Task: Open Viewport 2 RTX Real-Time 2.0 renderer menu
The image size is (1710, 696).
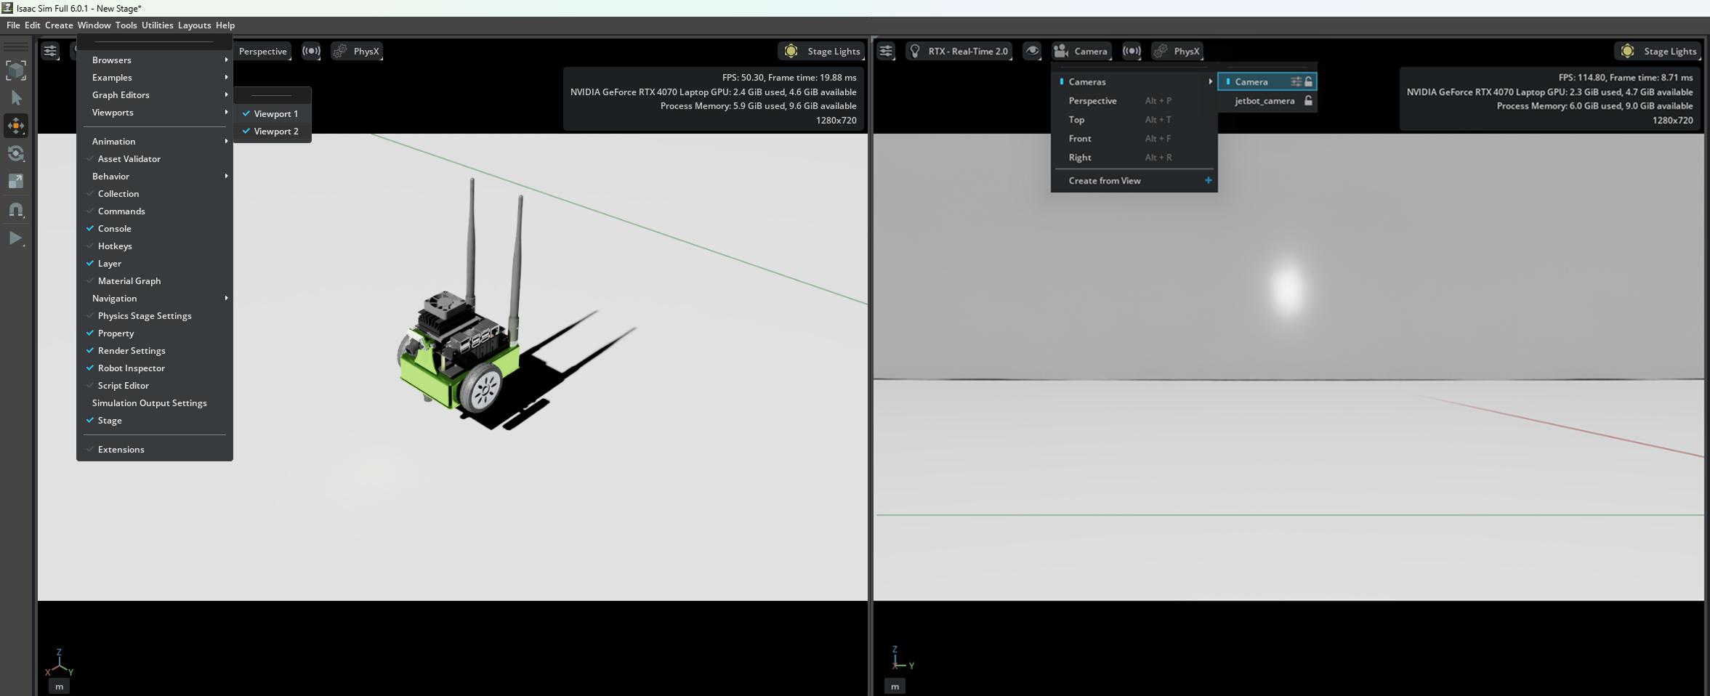Action: tap(959, 51)
